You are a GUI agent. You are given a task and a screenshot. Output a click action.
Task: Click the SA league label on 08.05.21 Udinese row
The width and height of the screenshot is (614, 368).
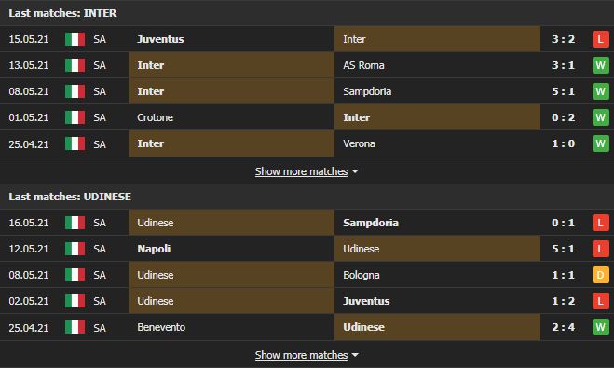100,275
